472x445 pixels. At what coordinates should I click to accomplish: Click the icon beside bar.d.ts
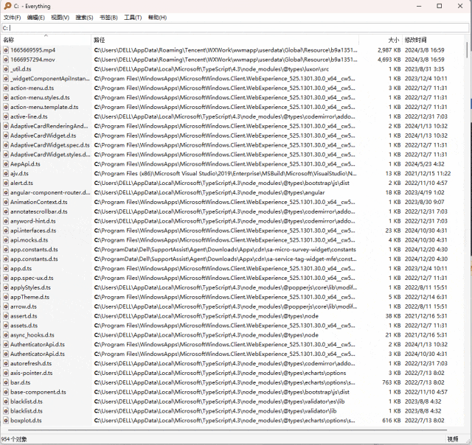pyautogui.click(x=6, y=382)
